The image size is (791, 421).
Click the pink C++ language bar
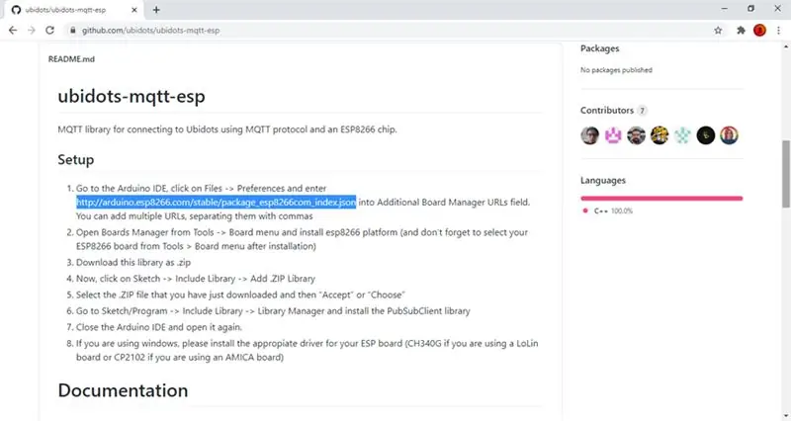(661, 199)
